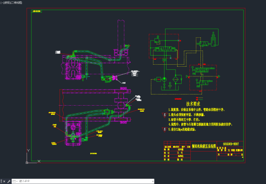Select the yellow label in frame corner
The width and height of the screenshot is (266, 184).
[x=37, y=11]
